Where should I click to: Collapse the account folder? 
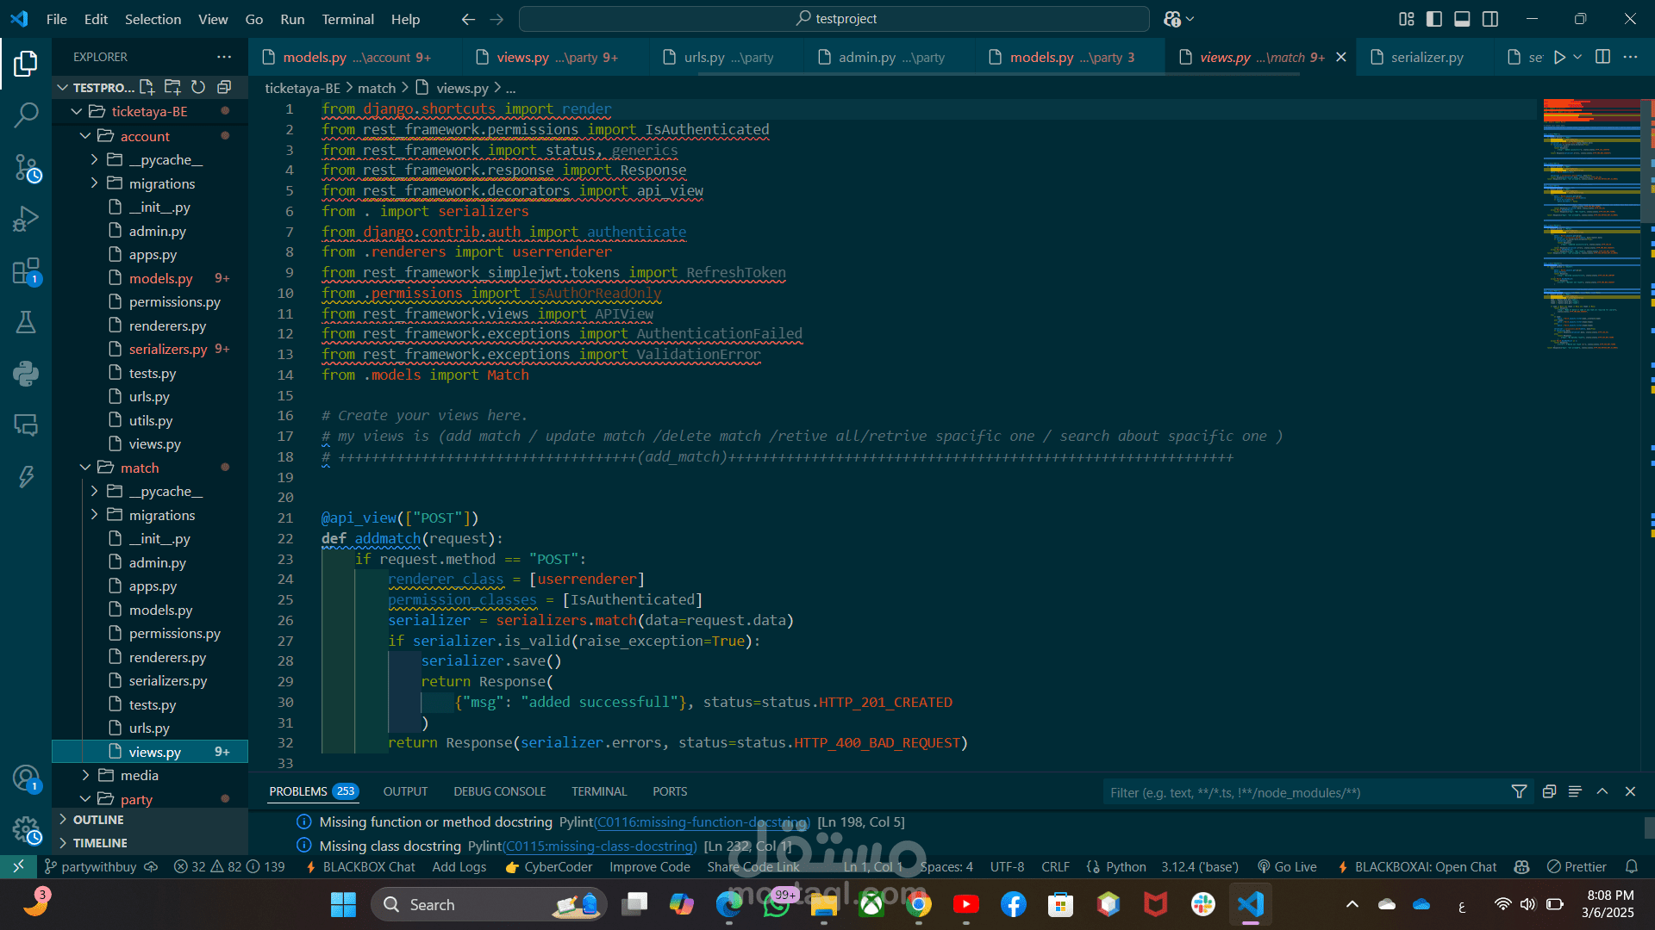pos(144,136)
